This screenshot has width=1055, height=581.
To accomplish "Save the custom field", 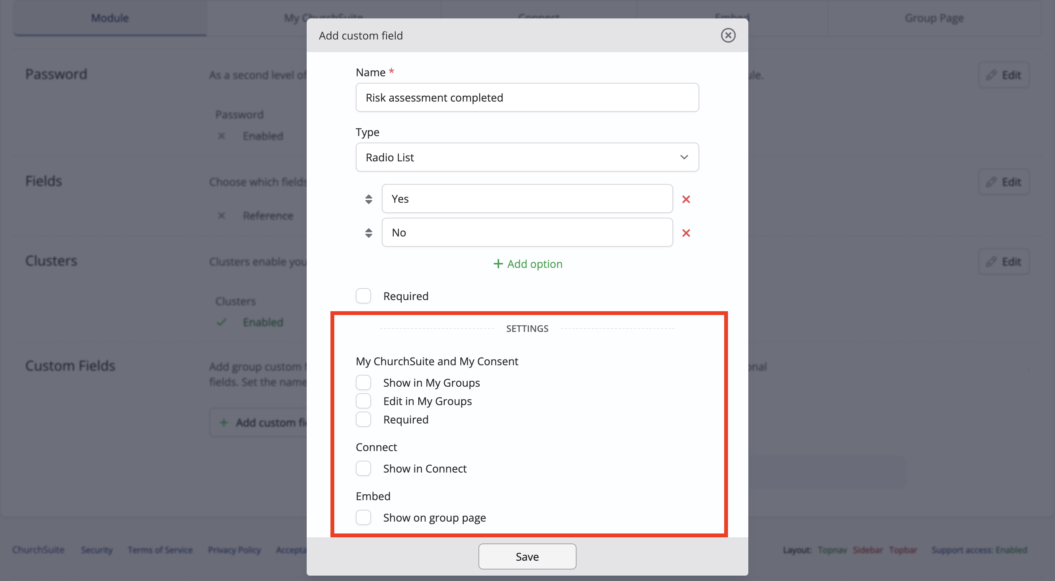I will click(x=527, y=556).
